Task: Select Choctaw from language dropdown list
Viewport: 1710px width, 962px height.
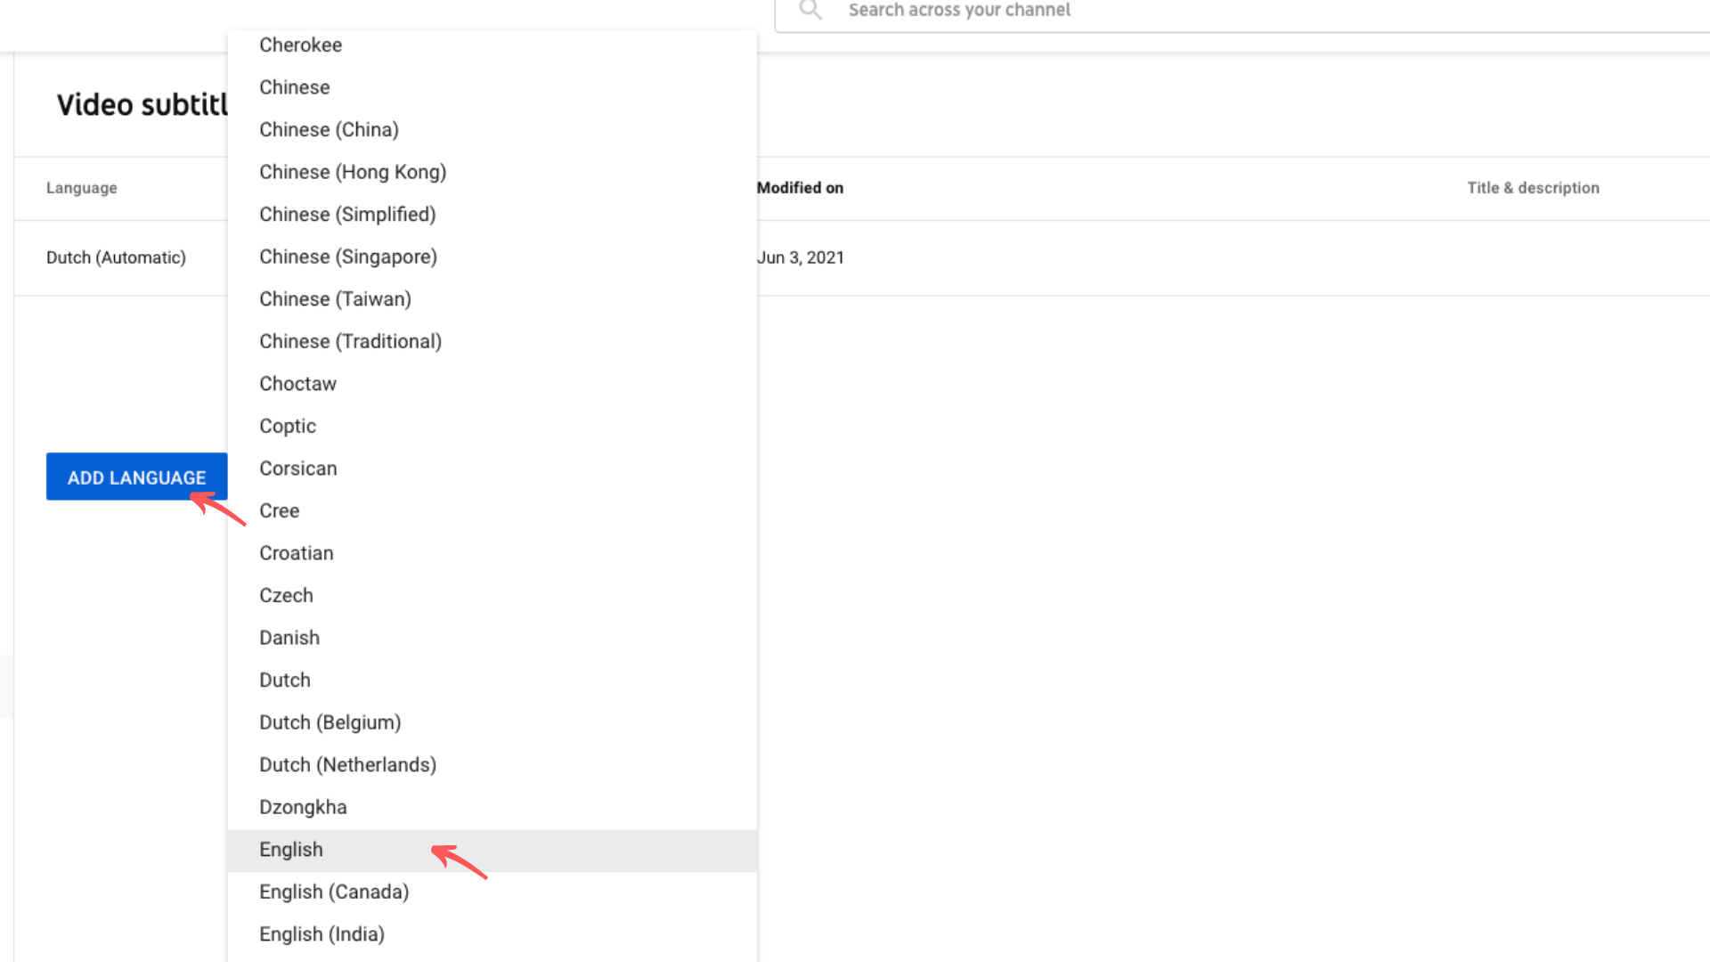Action: [298, 383]
